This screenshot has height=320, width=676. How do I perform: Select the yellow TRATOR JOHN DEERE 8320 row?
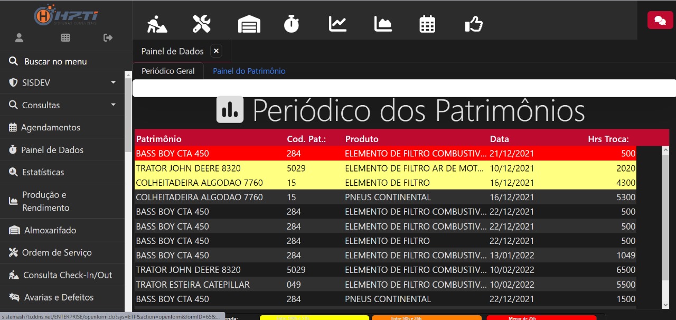(386, 168)
